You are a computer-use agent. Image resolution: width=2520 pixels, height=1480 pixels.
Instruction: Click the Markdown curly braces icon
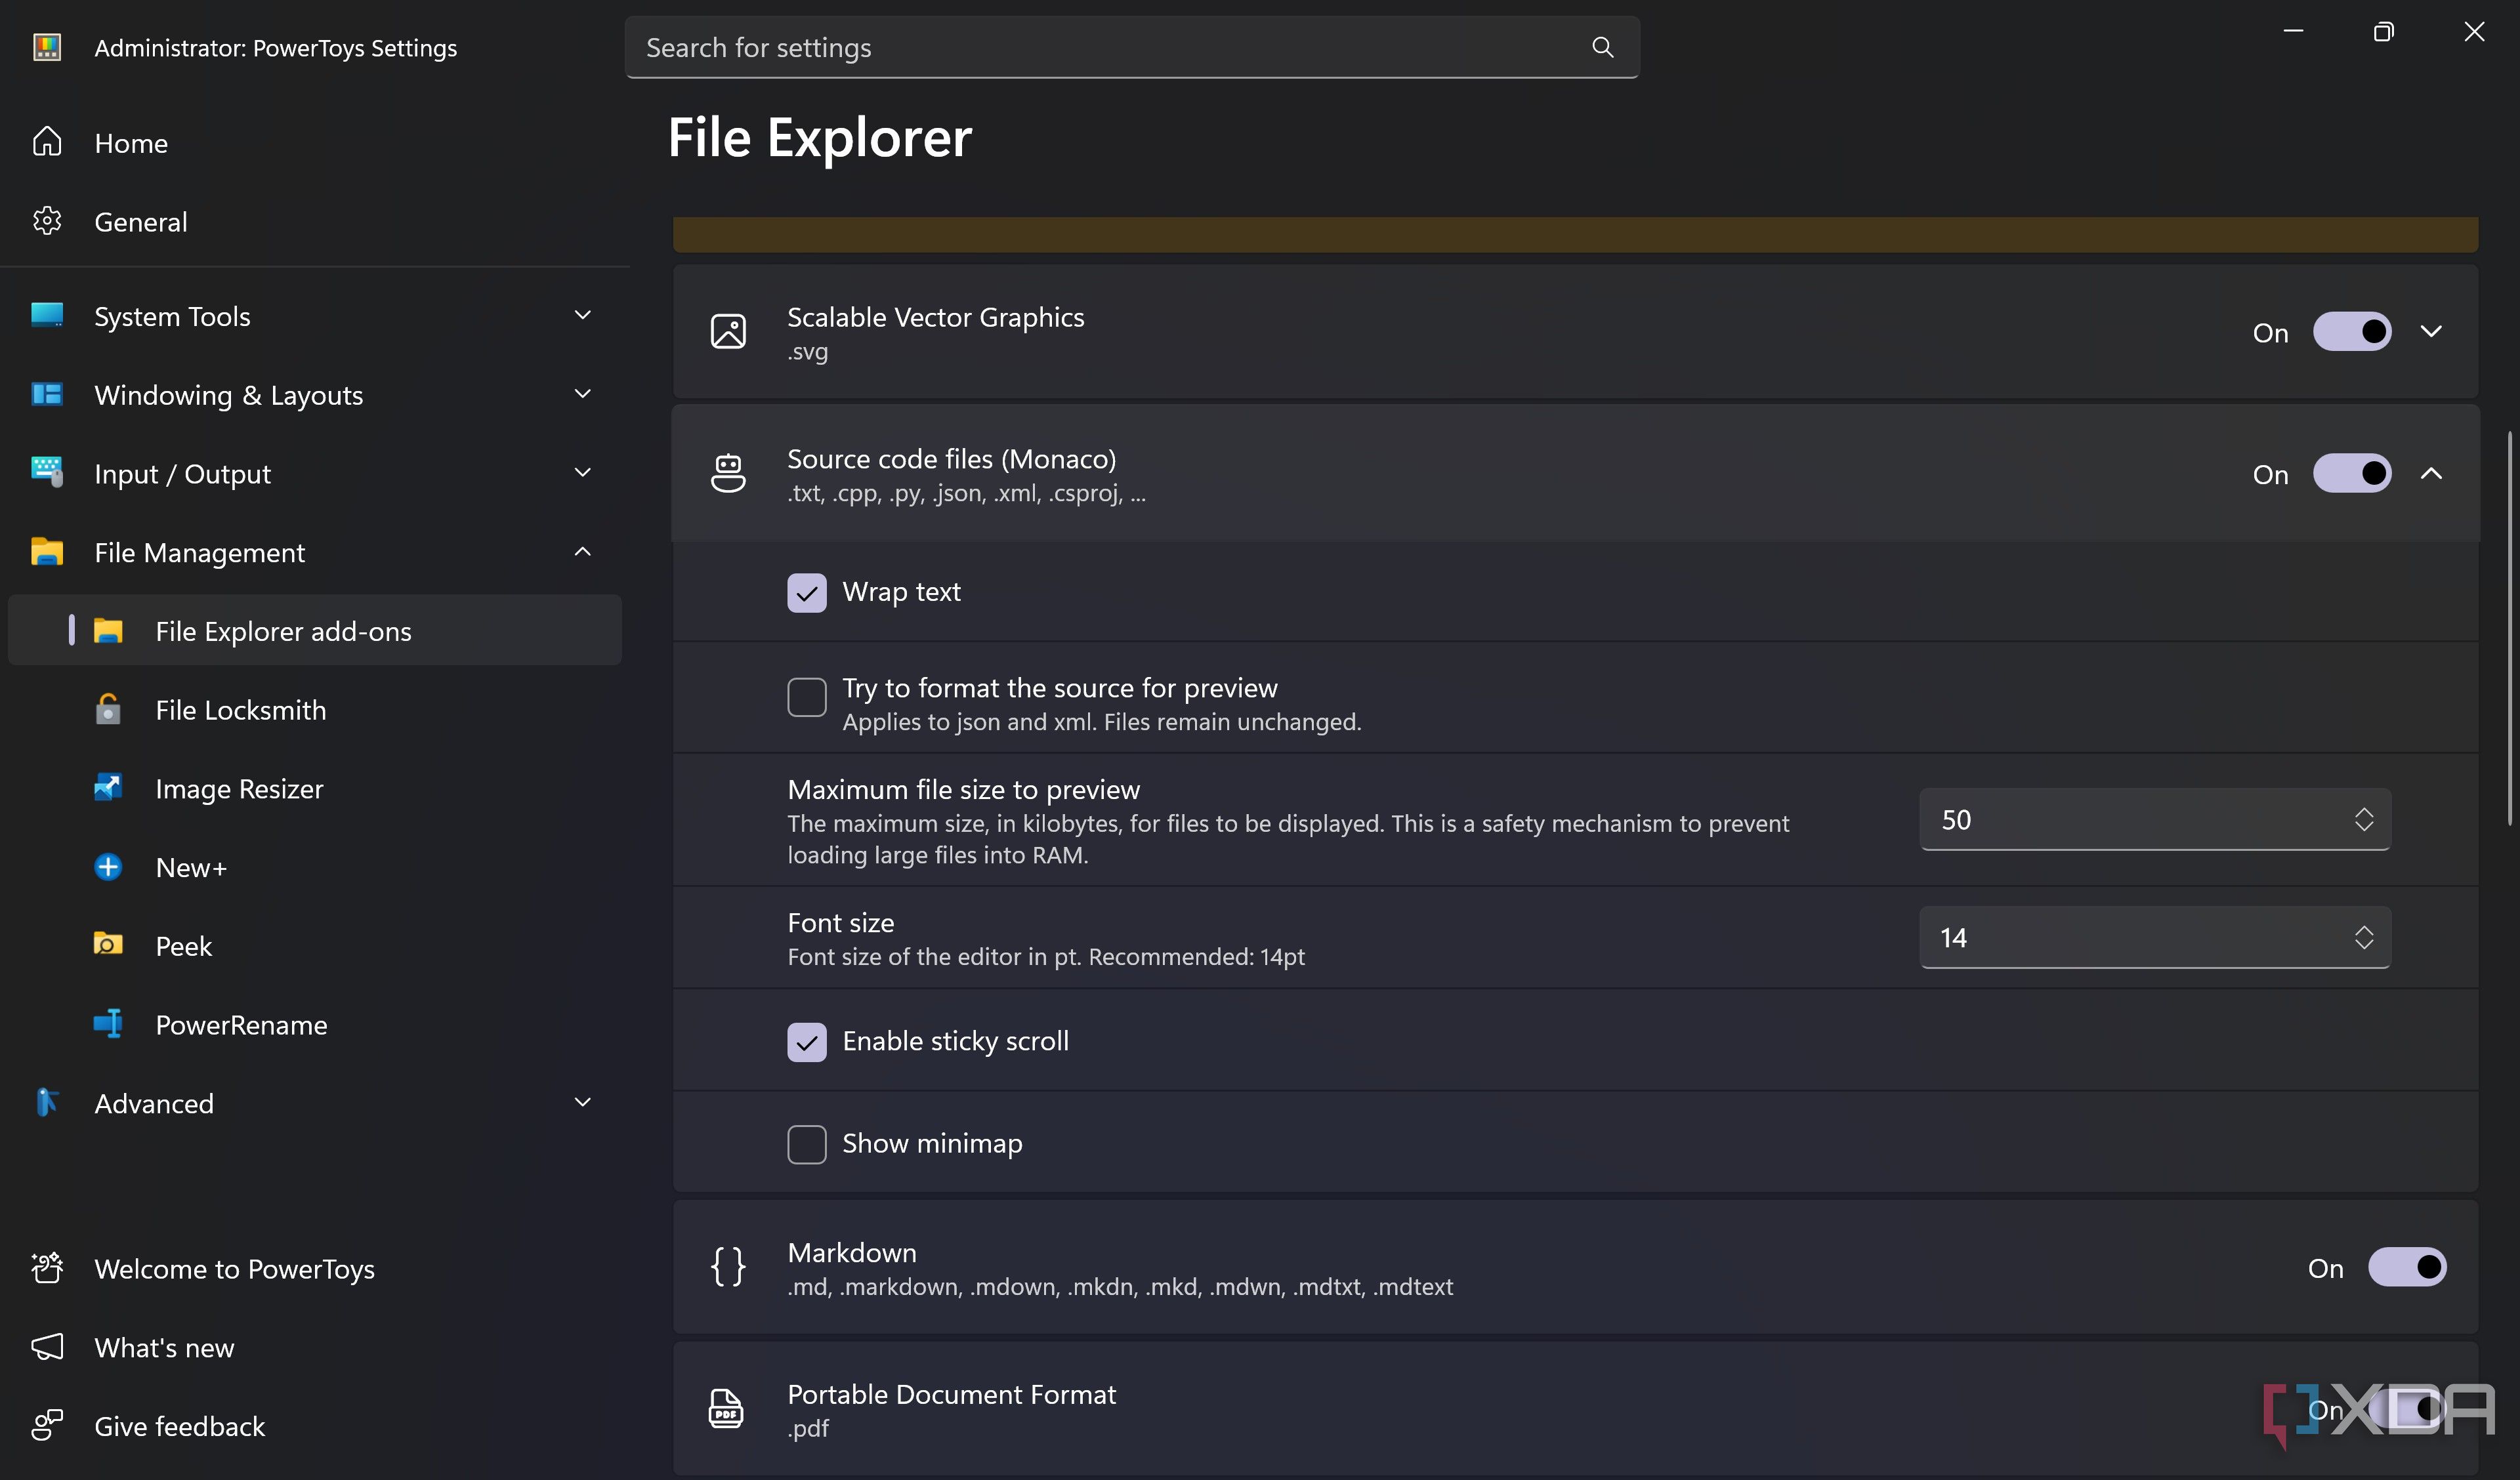(728, 1267)
